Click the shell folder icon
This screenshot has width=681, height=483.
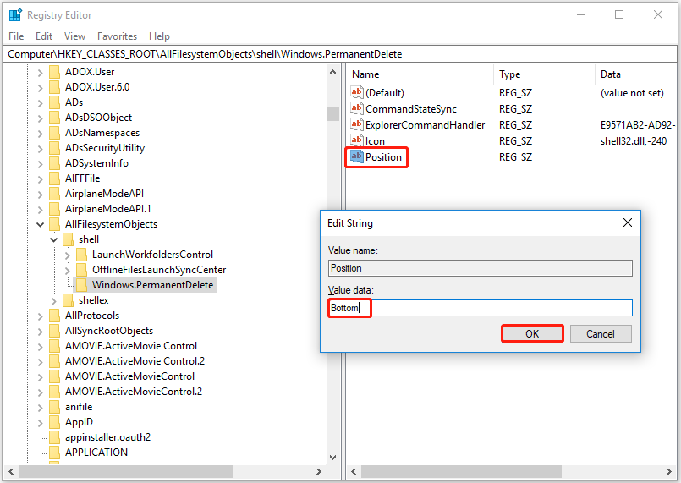[x=69, y=239]
